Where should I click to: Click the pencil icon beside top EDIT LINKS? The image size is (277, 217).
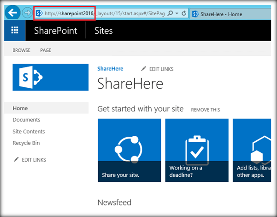[x=143, y=69]
